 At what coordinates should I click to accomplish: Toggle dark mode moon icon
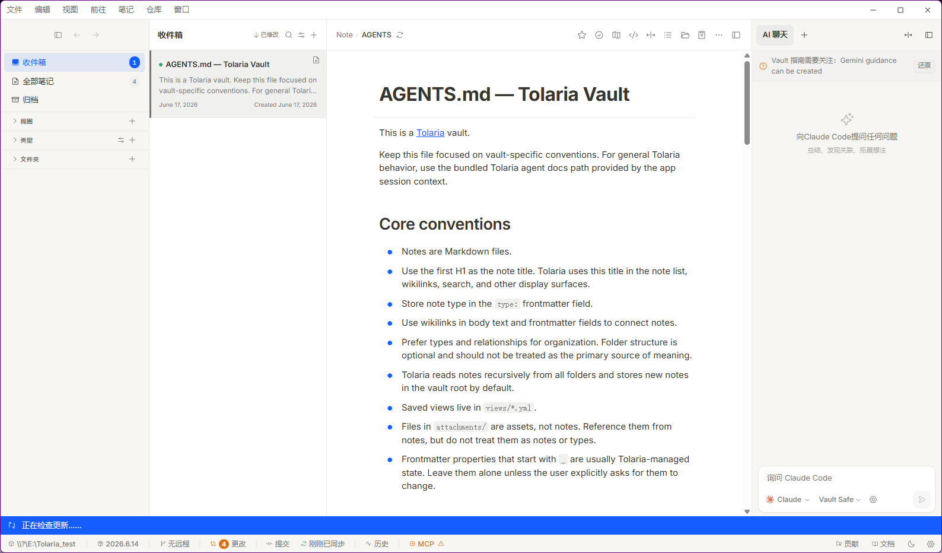point(912,544)
